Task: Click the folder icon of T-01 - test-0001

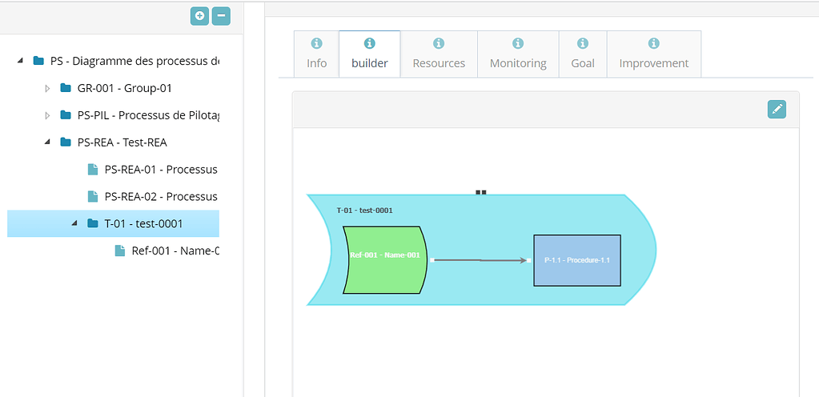Action: click(93, 223)
